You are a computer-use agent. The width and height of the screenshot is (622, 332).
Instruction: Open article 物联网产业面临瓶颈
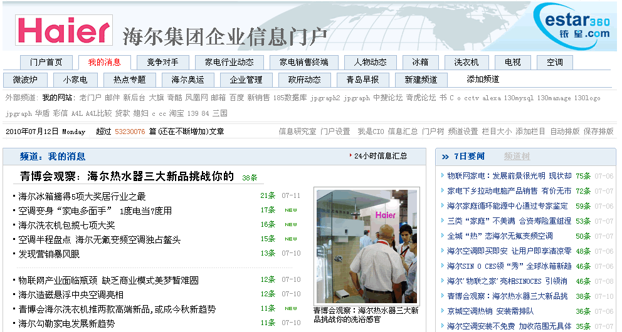click(108, 280)
